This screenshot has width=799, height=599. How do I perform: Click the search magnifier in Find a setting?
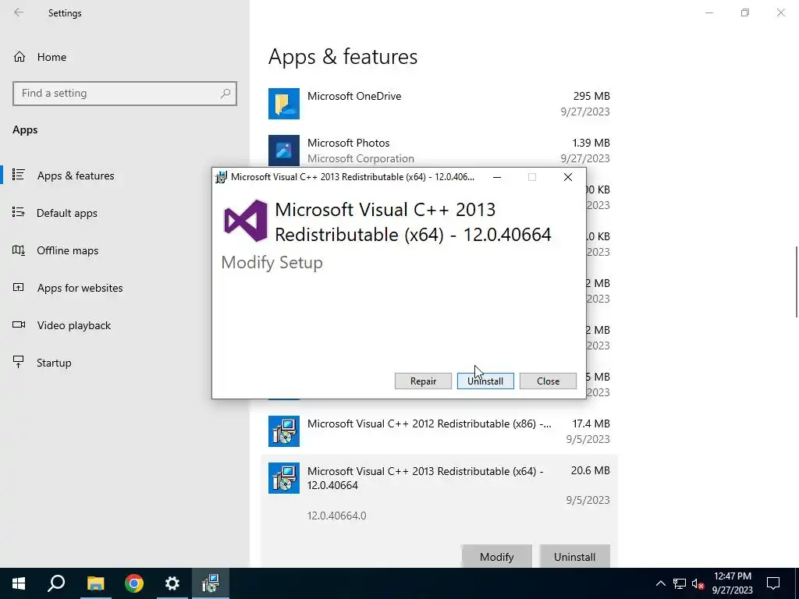225,94
